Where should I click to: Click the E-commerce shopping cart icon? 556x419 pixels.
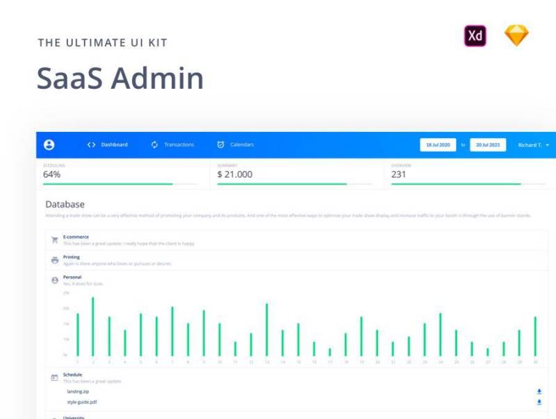[54, 240]
